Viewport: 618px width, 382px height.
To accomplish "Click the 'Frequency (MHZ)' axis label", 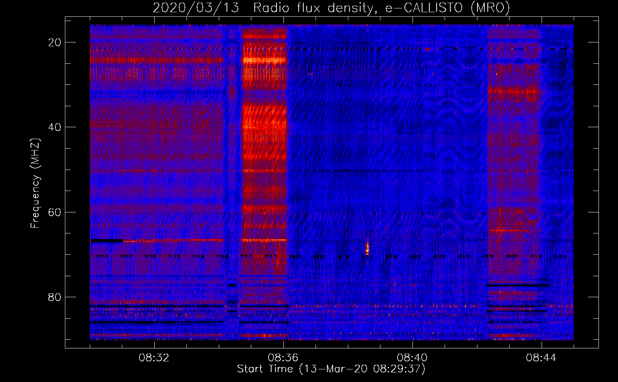I will point(35,183).
